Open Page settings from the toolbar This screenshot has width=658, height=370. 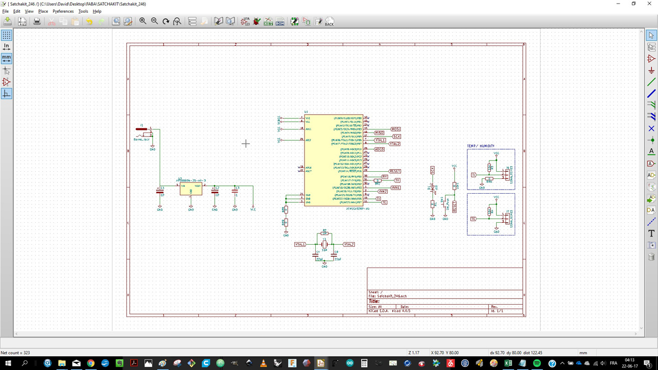tap(22, 21)
